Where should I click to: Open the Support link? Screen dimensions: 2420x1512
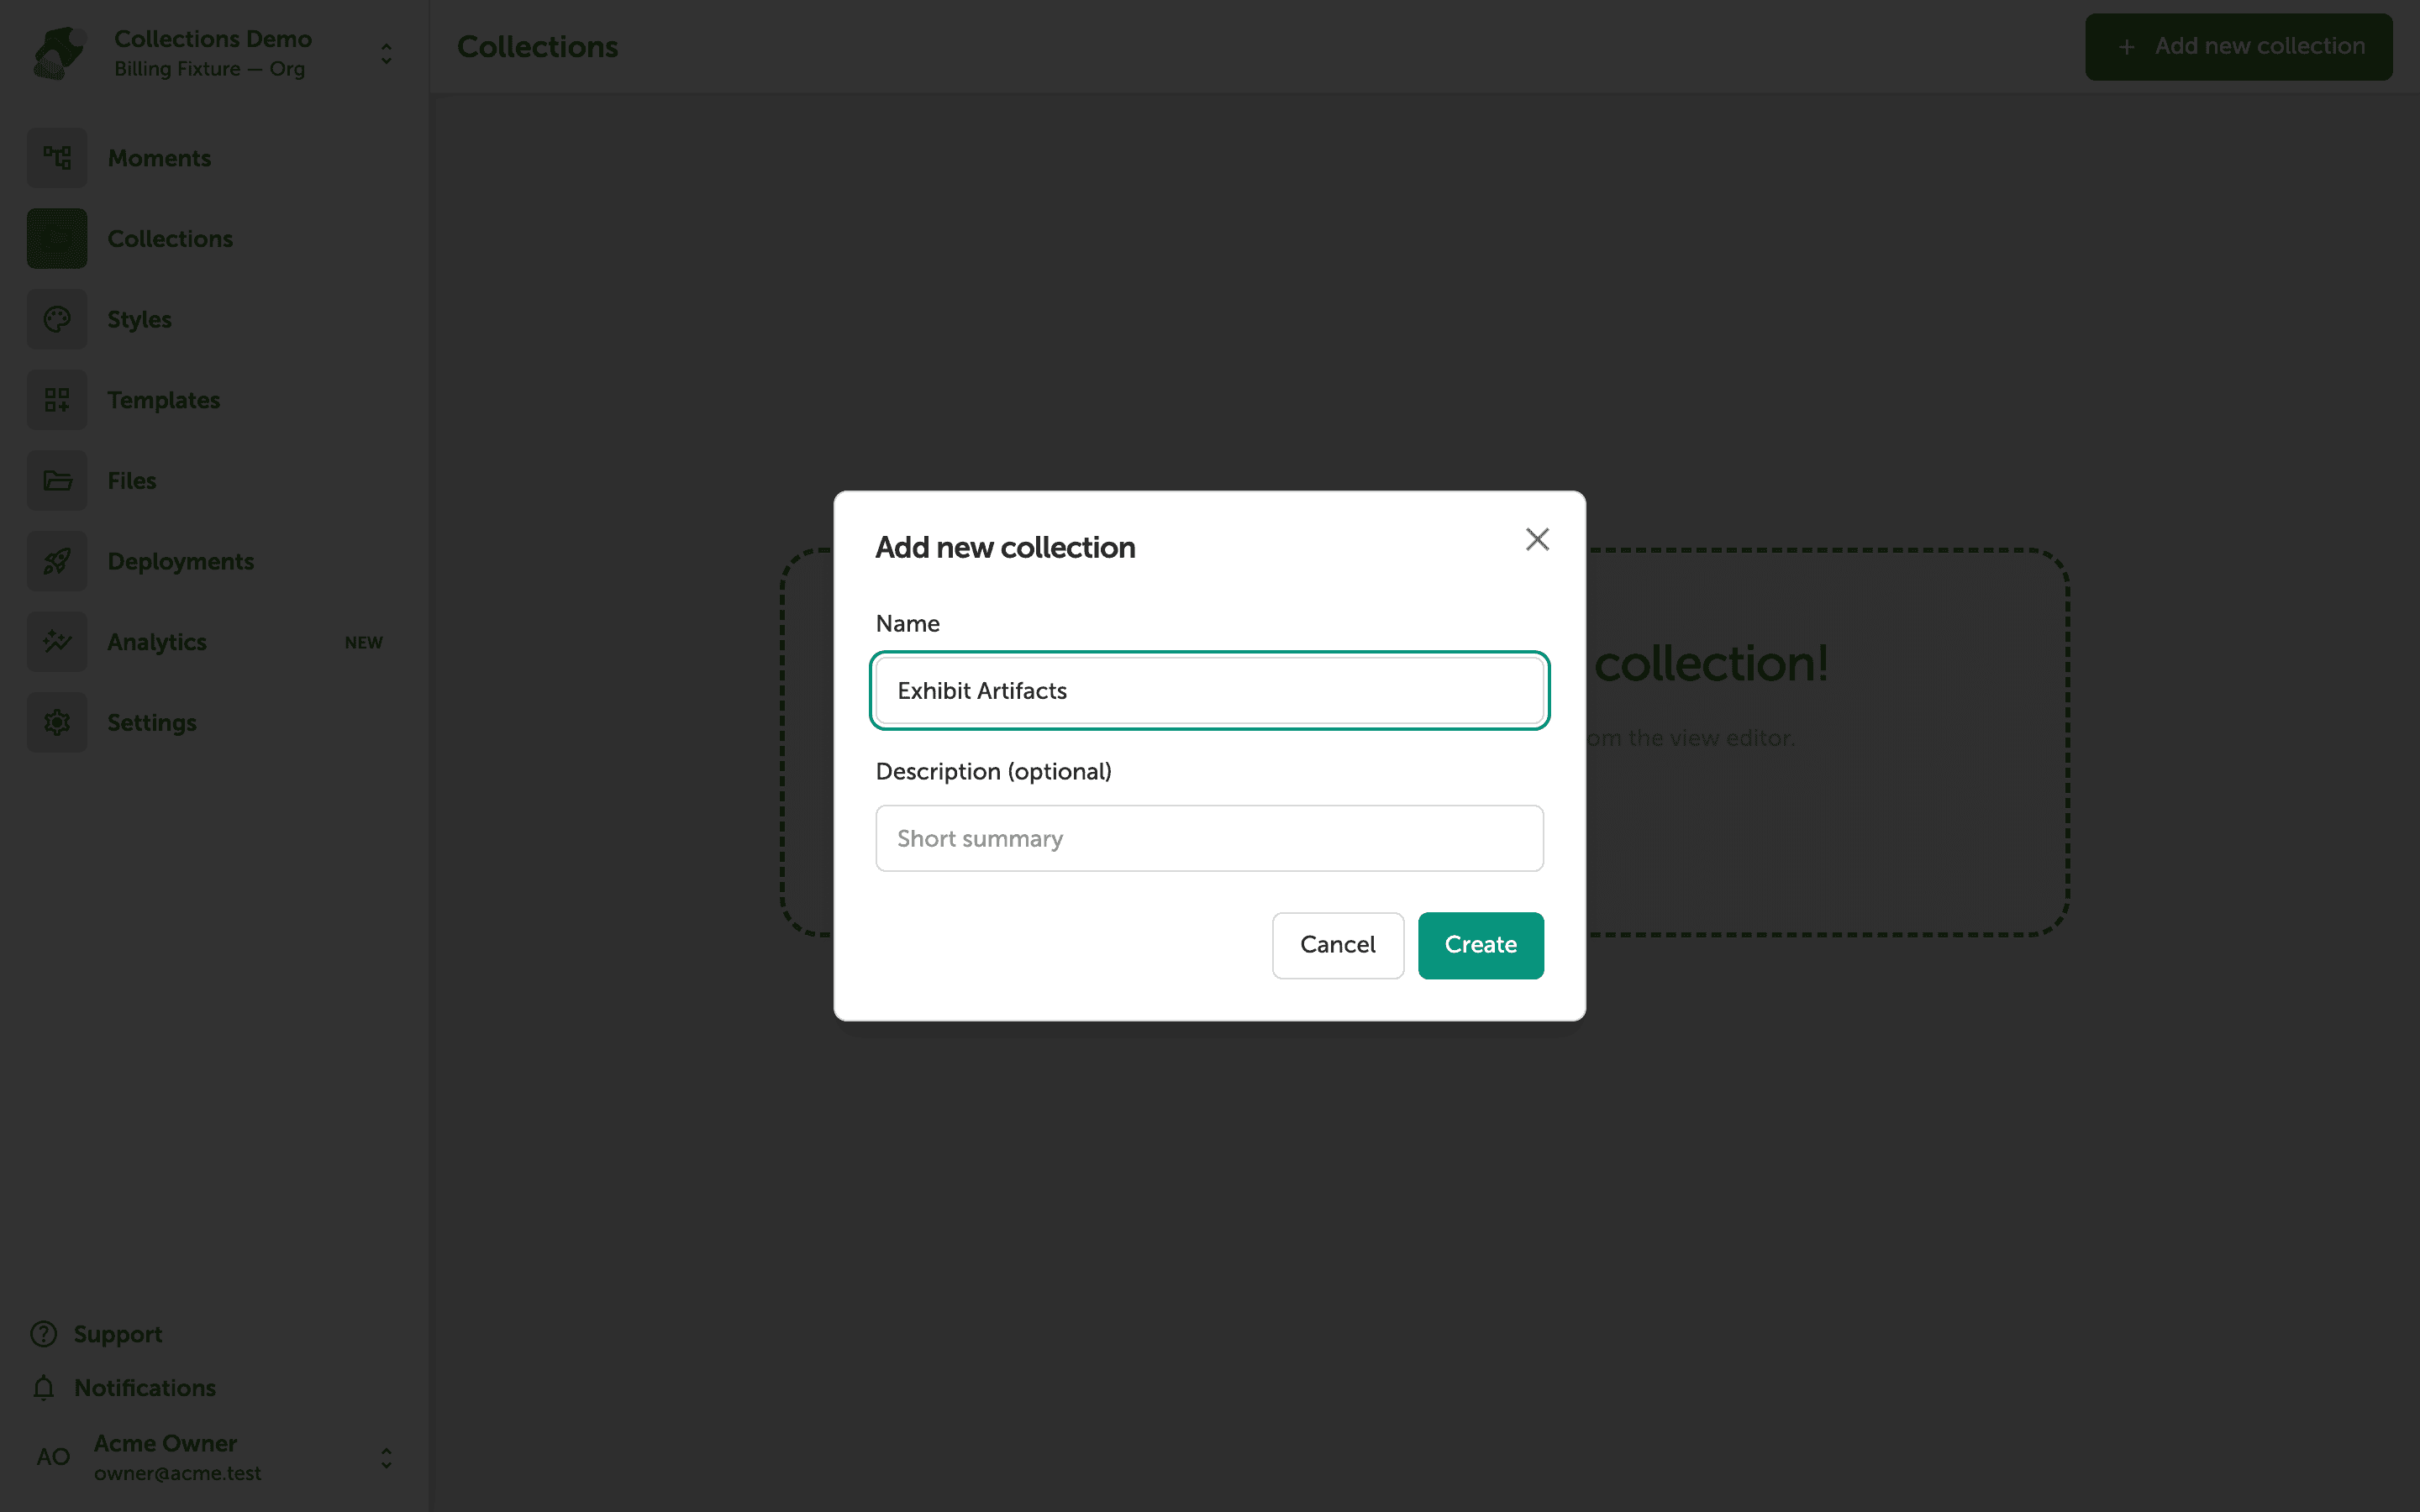(x=118, y=1334)
